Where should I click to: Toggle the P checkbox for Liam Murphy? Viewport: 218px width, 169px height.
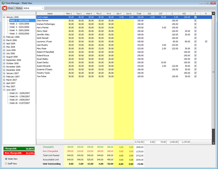(x=195, y=45)
